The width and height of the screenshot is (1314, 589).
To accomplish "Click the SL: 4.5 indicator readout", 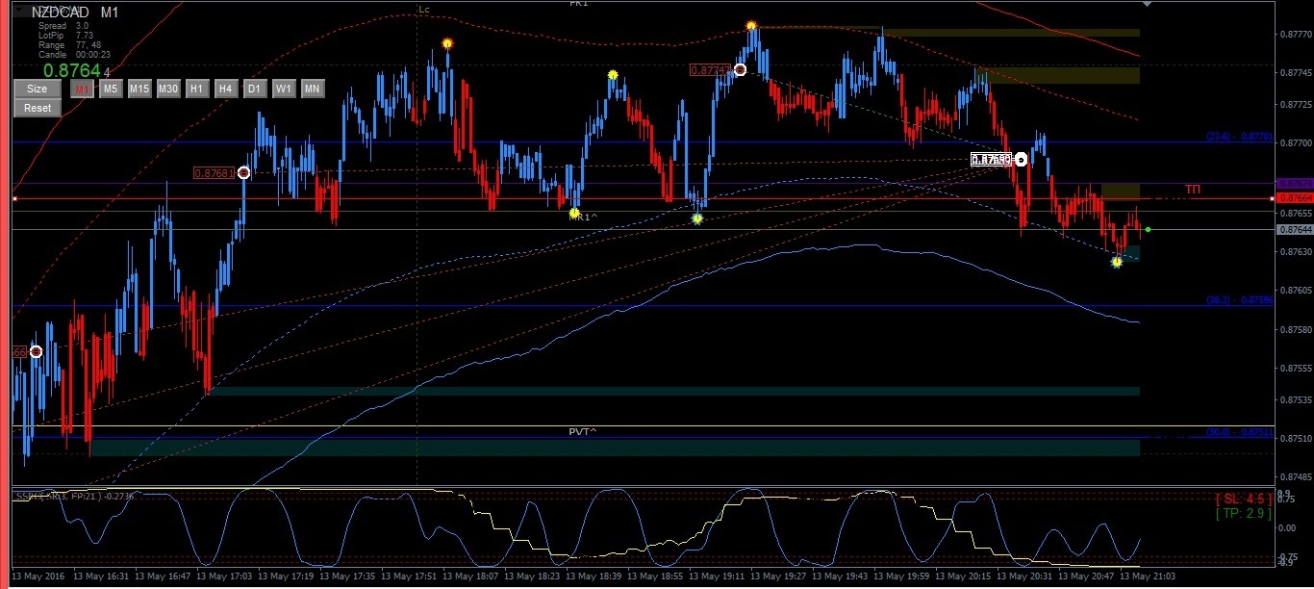I will [1243, 499].
